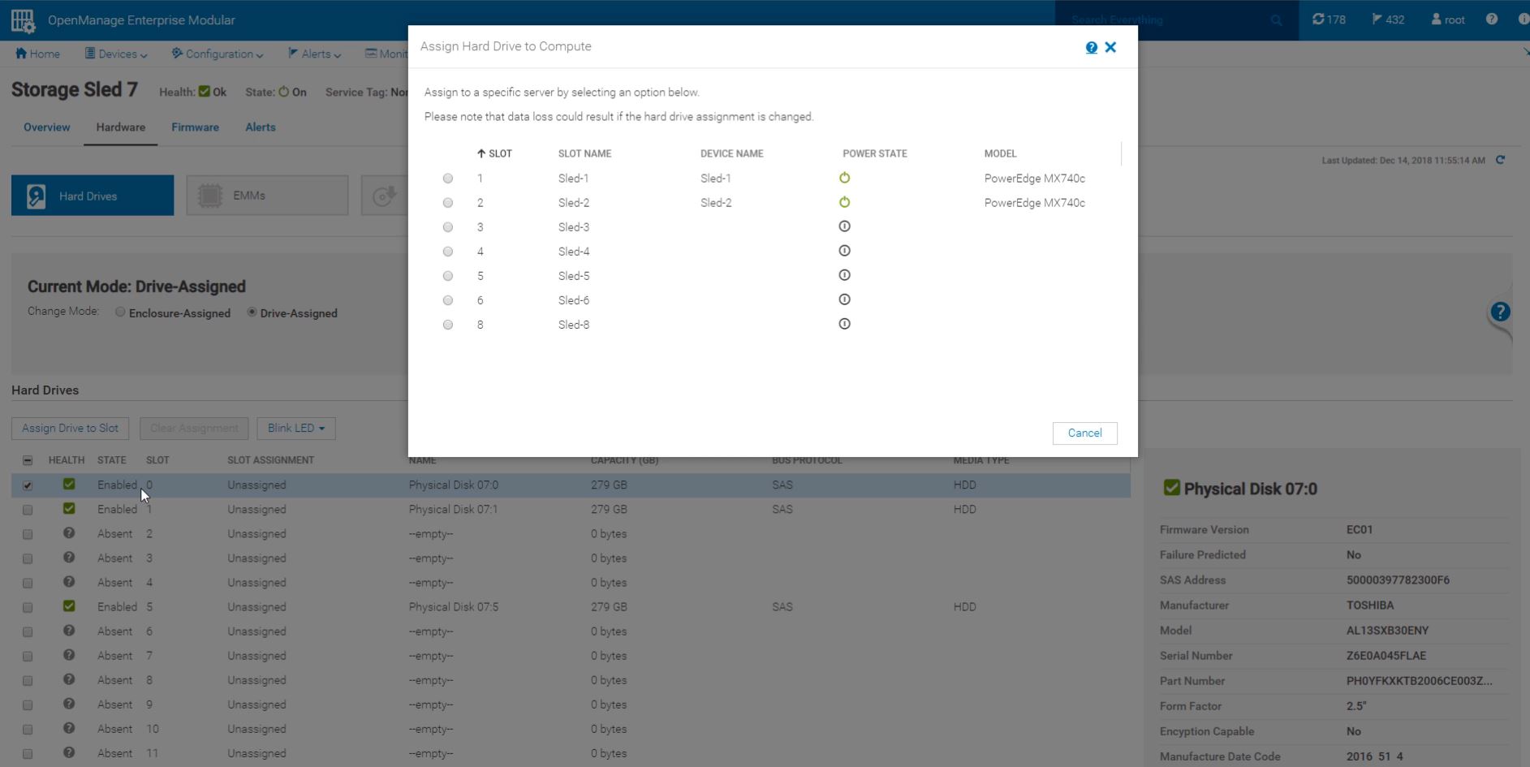1530x767 pixels.
Task: Select the radio button for Sled-2
Action: click(448, 203)
